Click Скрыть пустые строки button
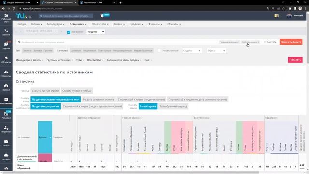The width and height of the screenshot is (309, 174). coord(45,91)
